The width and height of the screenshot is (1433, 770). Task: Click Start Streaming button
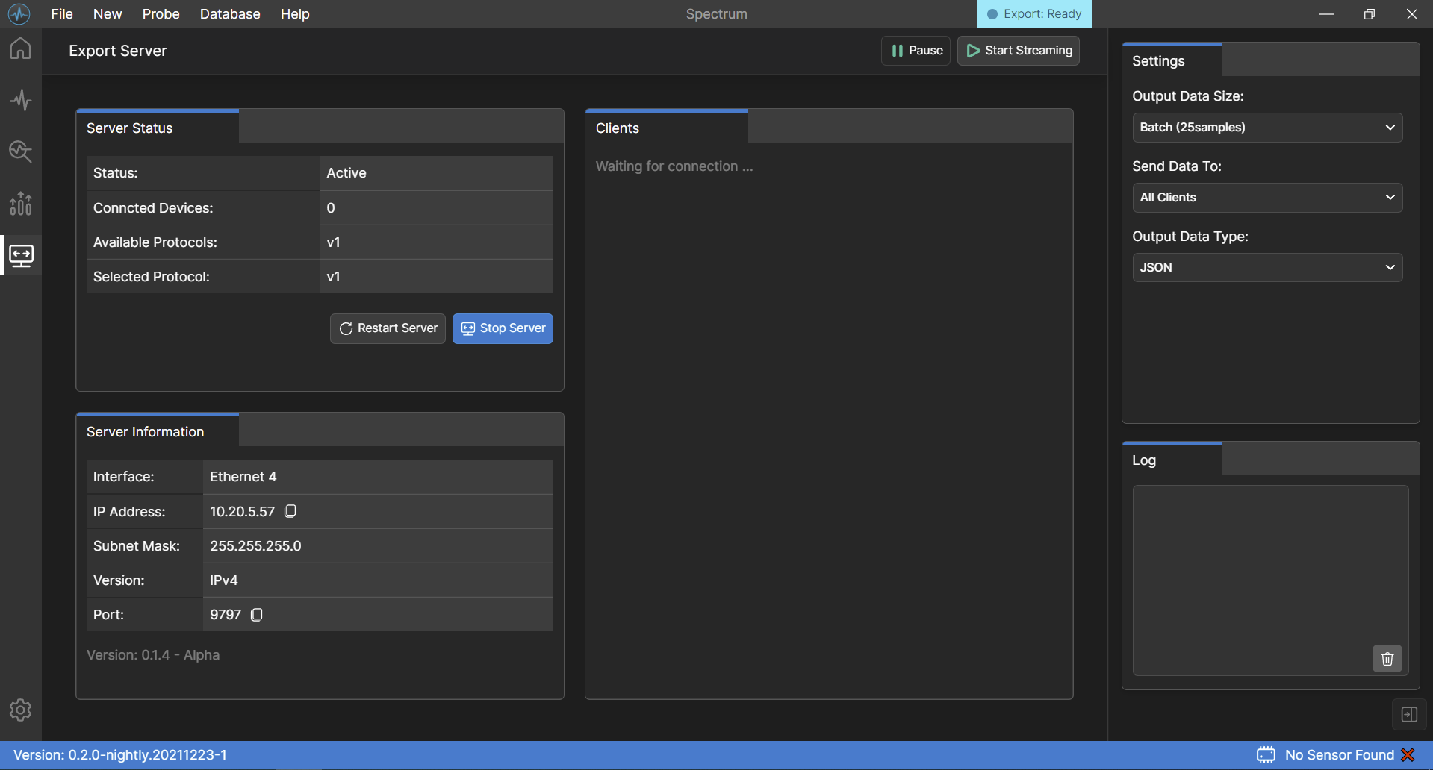(x=1019, y=51)
